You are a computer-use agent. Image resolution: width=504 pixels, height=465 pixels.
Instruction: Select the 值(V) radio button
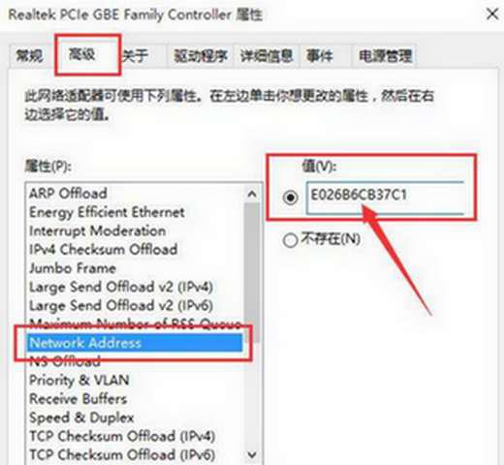(290, 197)
